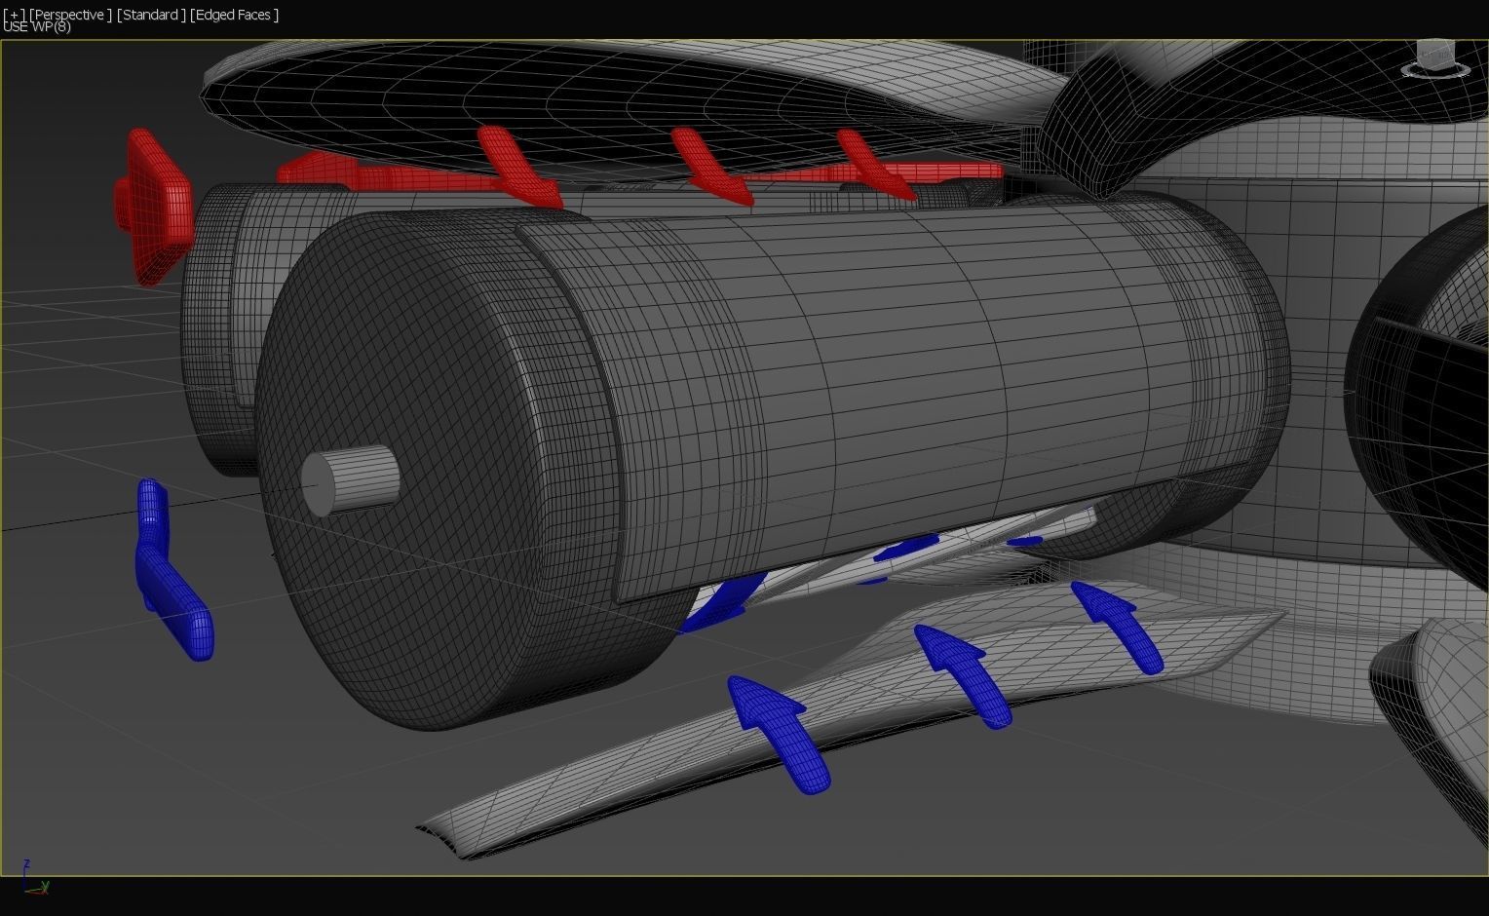
Task: Open the [+] general viewport menu
Action: [14, 15]
